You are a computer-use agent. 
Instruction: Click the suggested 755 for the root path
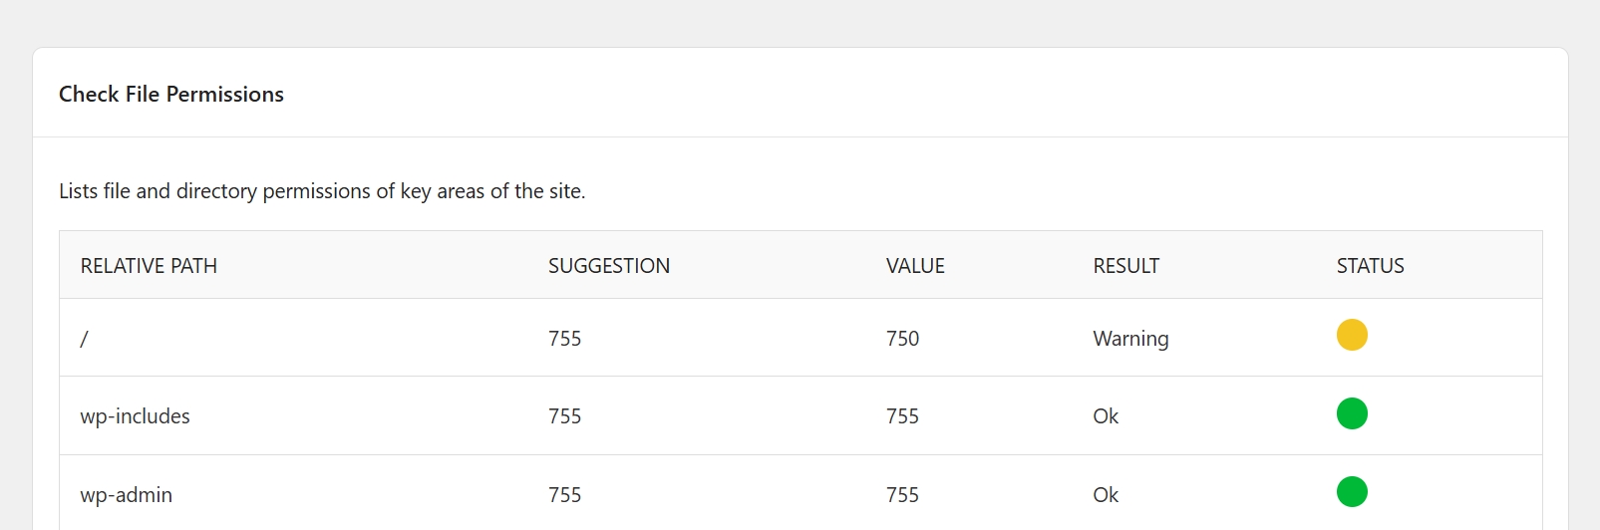(564, 339)
